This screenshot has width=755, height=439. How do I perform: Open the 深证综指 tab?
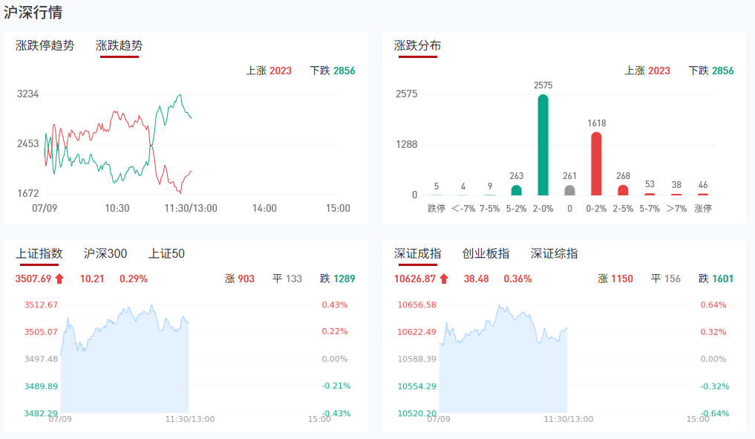(x=554, y=253)
